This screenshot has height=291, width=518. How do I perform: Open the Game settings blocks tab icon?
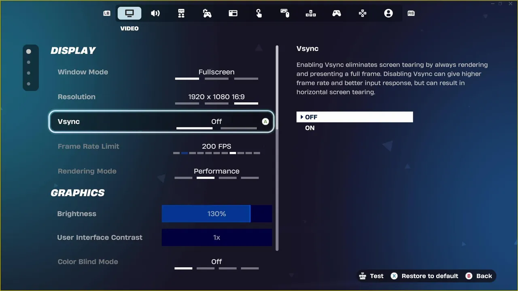pyautogui.click(x=181, y=13)
